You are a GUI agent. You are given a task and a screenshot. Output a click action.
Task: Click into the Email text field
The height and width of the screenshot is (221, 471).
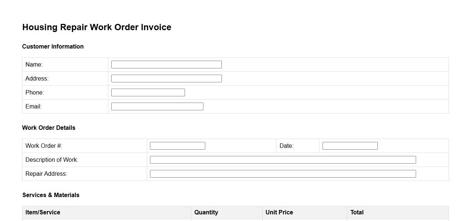coord(157,107)
